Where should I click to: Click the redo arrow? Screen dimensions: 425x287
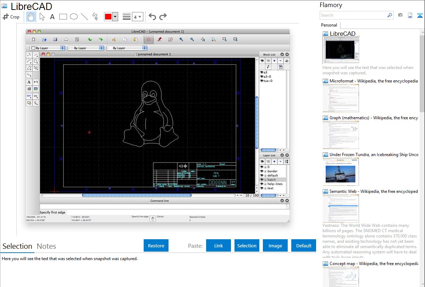163,17
